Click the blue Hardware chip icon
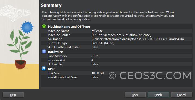Viewport: 195px width, 100px height. pos(44,51)
